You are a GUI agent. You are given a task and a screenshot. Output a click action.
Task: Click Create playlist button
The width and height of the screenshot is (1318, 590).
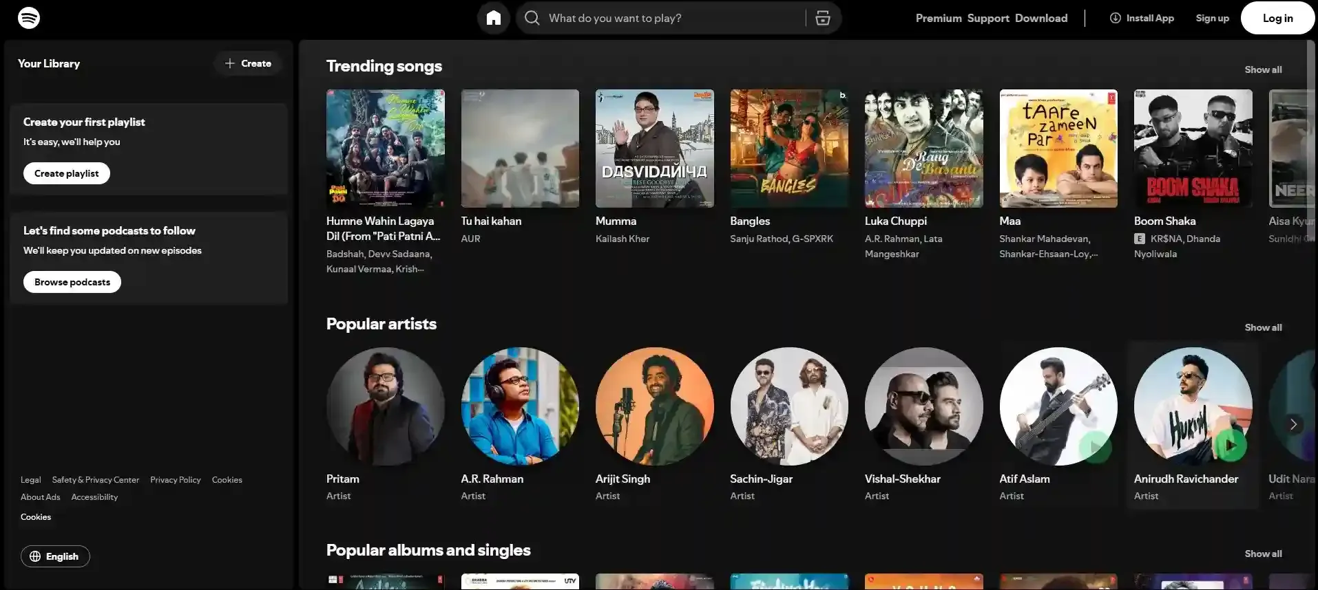pos(67,173)
